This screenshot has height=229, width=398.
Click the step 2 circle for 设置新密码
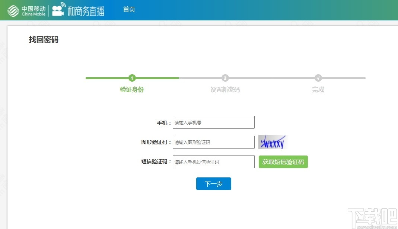[x=225, y=78]
